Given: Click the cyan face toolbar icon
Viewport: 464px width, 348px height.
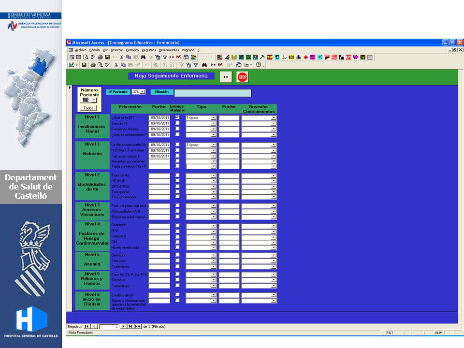Looking at the screenshot, I should coord(277,57).
